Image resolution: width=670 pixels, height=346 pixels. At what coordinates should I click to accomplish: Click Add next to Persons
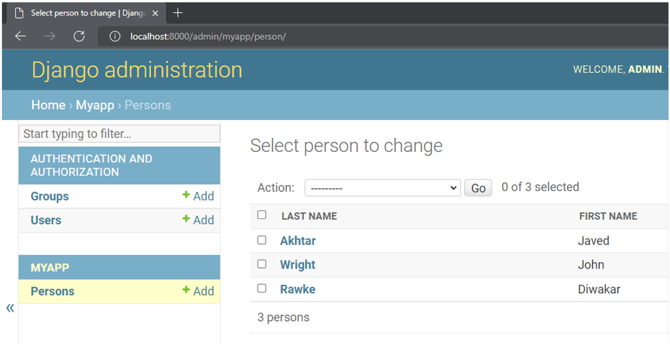[x=198, y=291]
